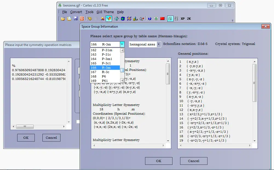Click matrix value 0.976065092487808
The image size is (274, 170).
click(x=28, y=70)
